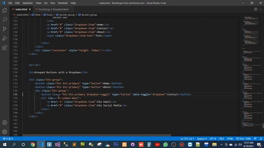
Task: Click body in the breadcrumb
Action: 49,15
